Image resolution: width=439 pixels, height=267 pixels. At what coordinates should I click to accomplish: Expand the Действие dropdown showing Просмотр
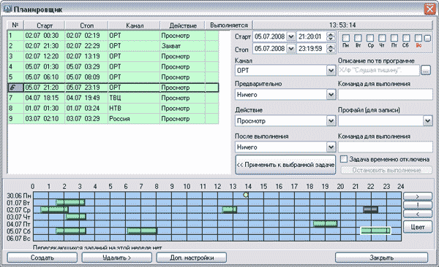point(331,121)
